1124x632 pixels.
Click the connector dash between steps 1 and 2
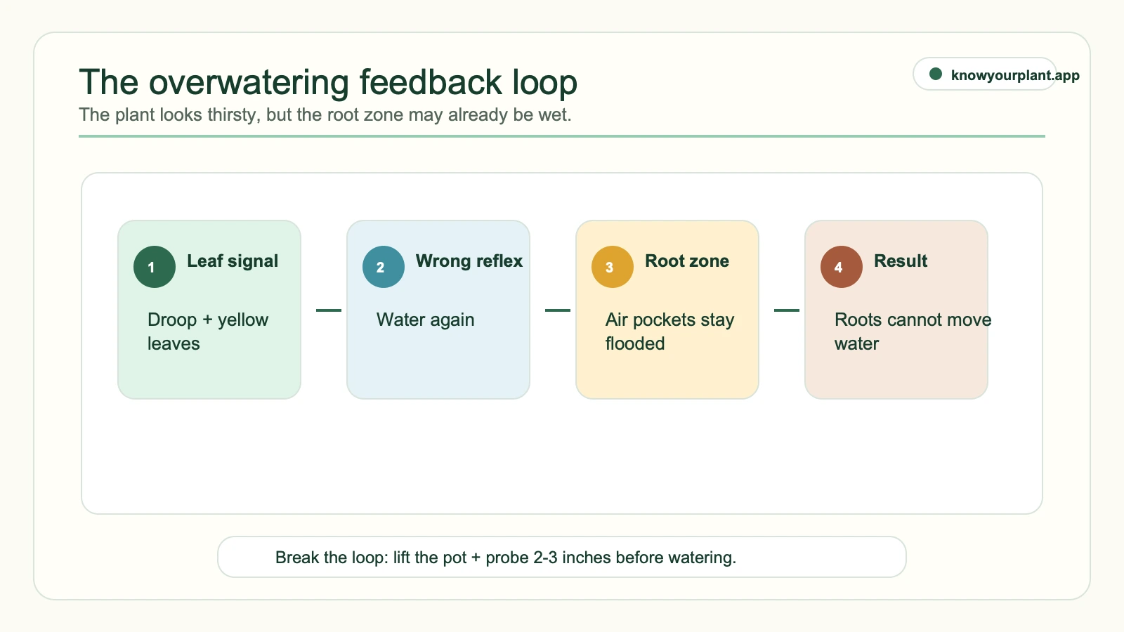(x=329, y=310)
